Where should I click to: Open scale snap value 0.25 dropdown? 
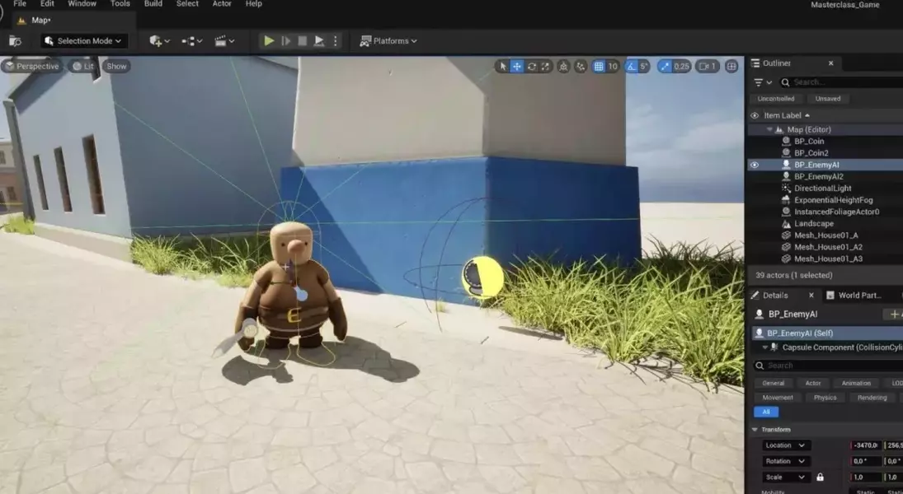[x=682, y=66]
